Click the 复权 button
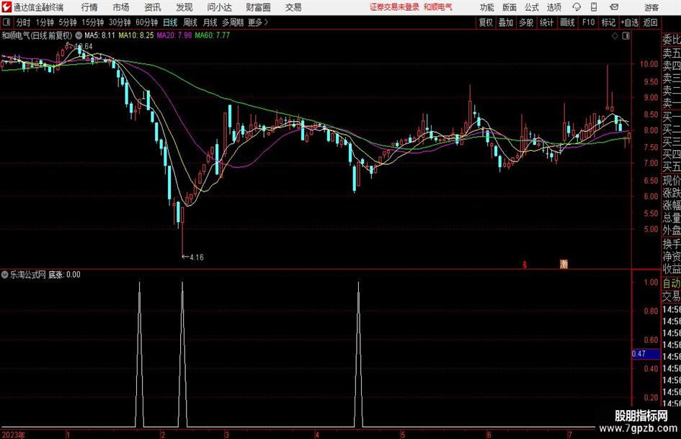 click(x=486, y=22)
